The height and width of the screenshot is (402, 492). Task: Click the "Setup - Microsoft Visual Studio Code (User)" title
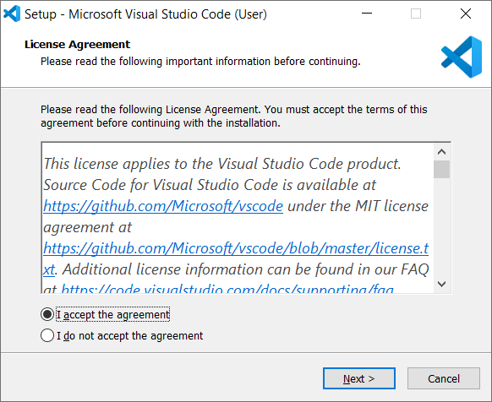point(145,14)
